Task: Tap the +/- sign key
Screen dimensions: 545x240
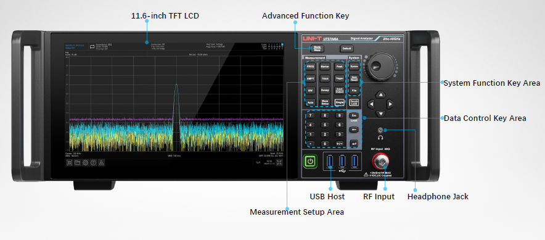Action: click(340, 143)
